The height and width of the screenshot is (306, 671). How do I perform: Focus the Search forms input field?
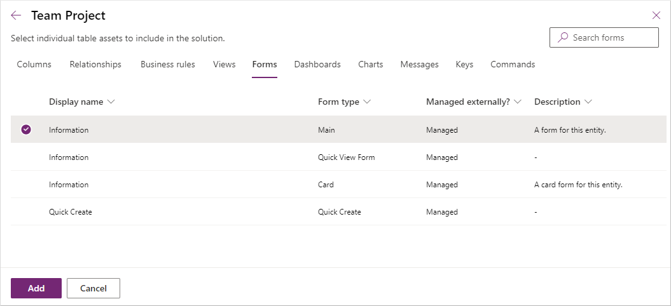612,37
